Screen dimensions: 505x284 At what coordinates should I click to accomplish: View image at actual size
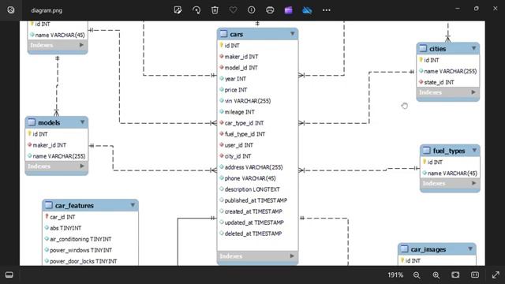(475, 275)
